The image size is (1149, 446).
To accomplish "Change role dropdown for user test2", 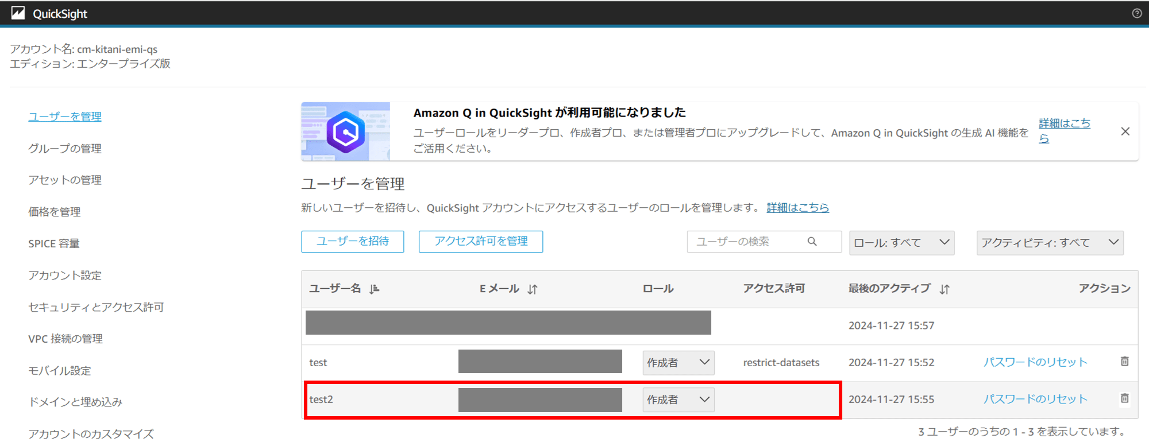I will pos(678,400).
